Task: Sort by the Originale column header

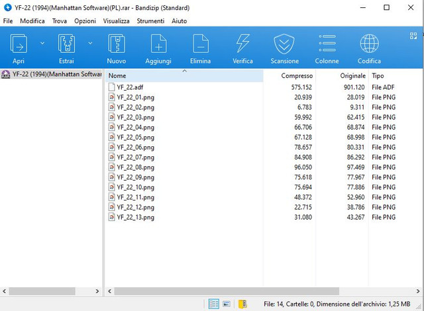Action: pos(342,75)
